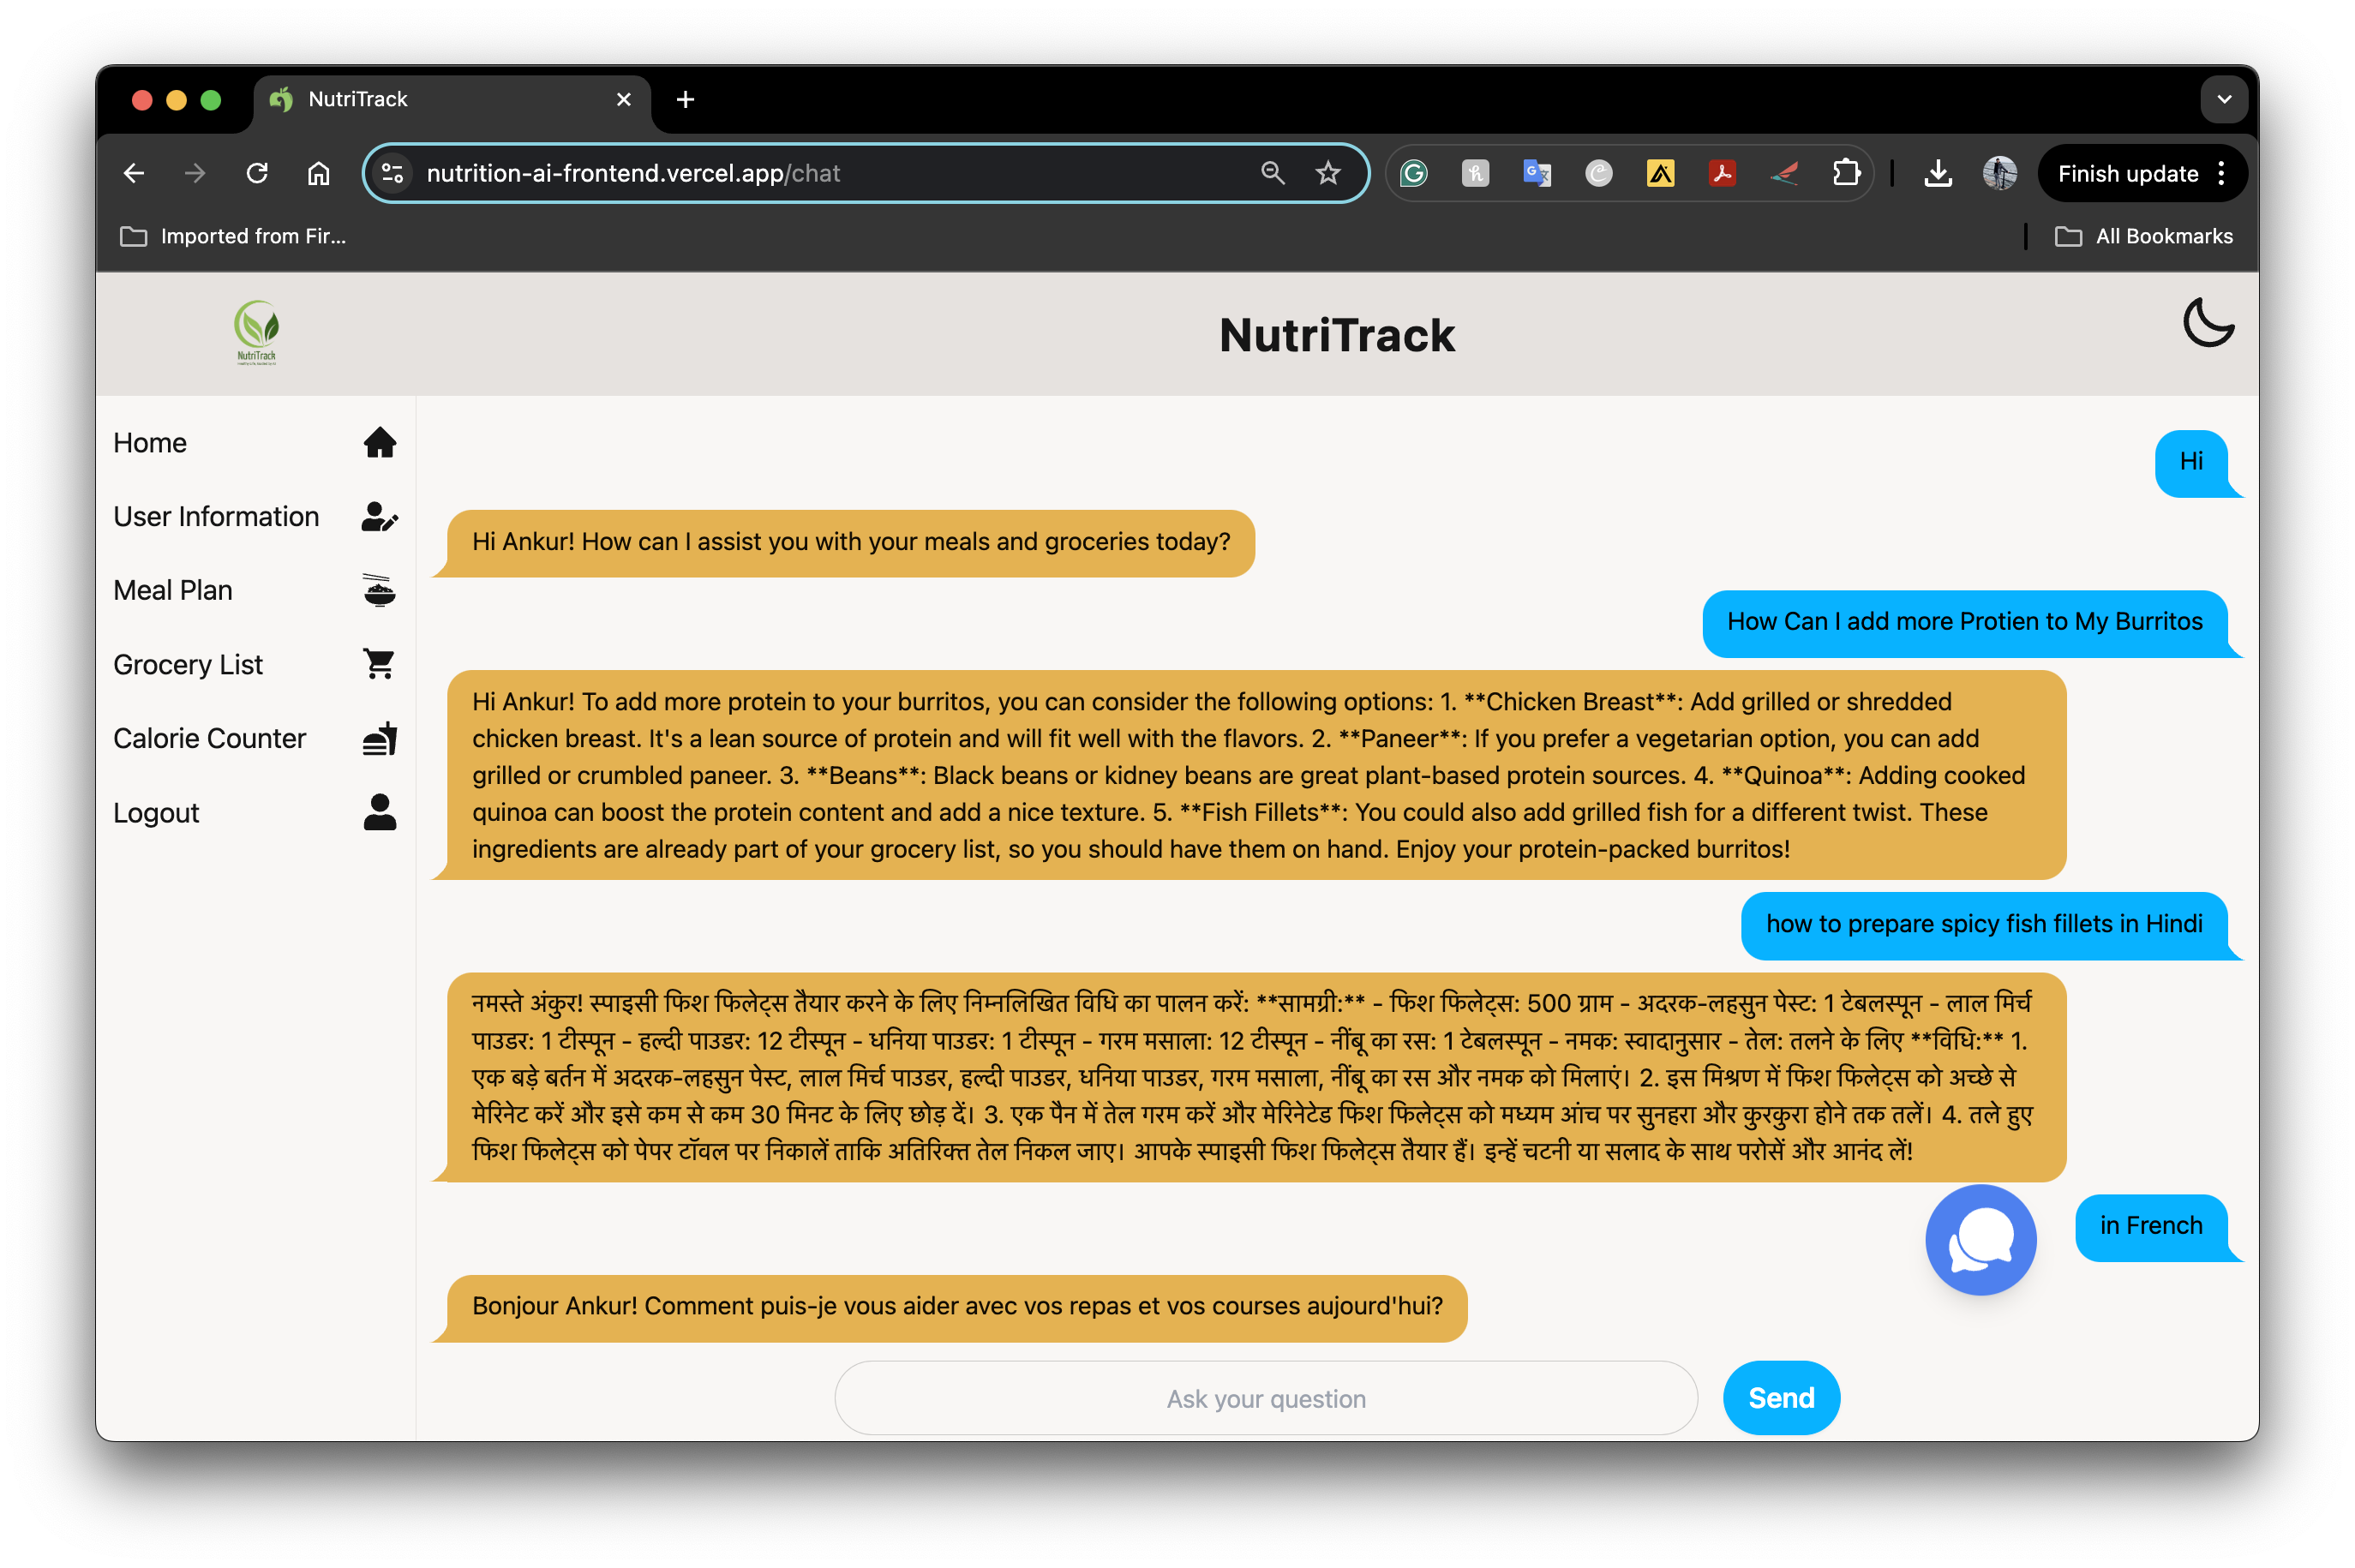Focus the Ask your question field
Viewport: 2355px width, 1568px height.
[1265, 1398]
